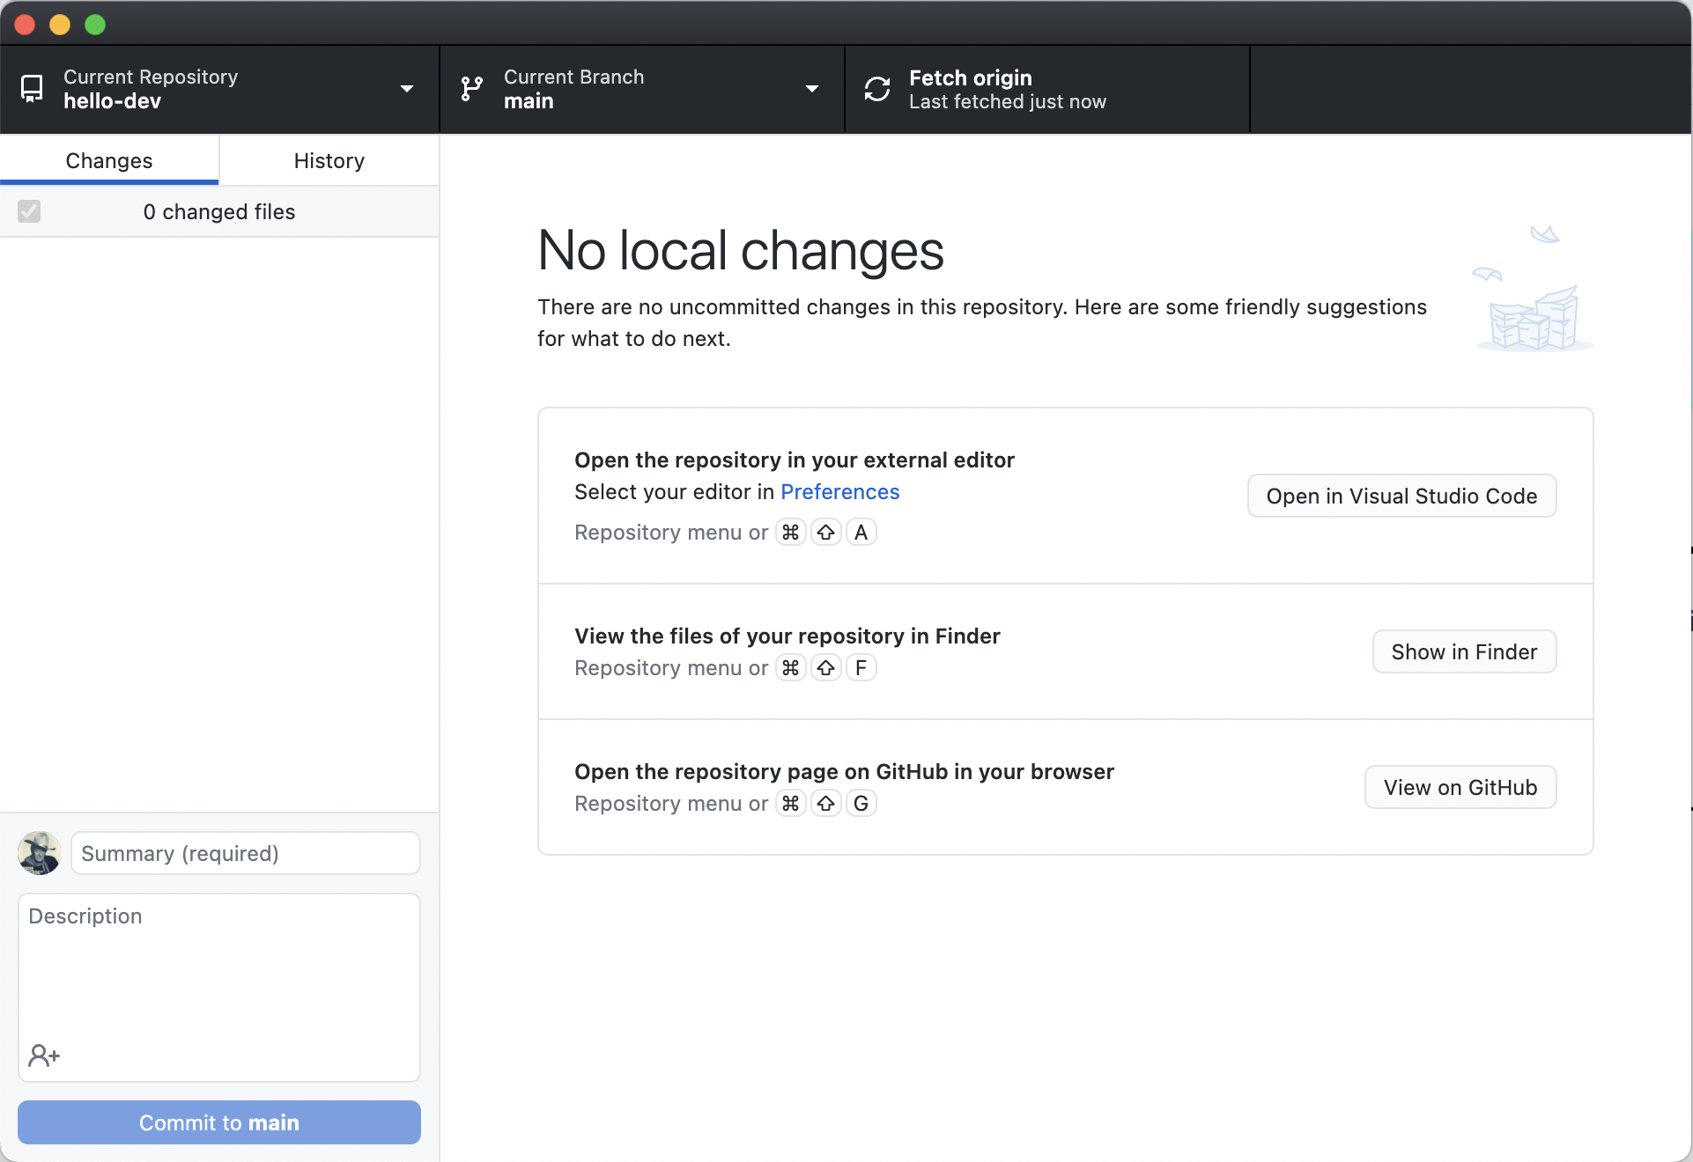The image size is (1693, 1162).
Task: Click Open in Visual Studio Code button
Action: [1401, 496]
